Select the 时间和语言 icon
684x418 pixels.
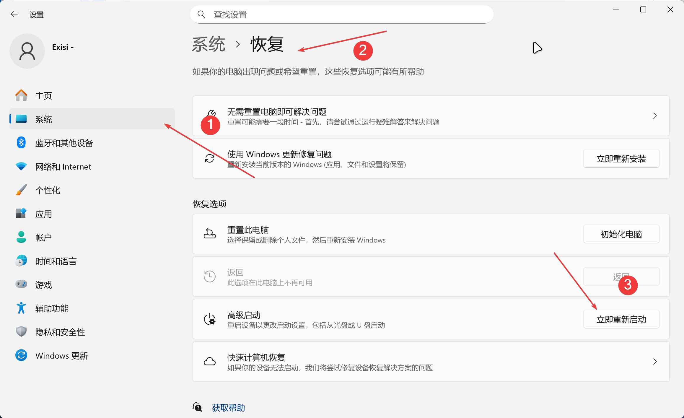[21, 261]
